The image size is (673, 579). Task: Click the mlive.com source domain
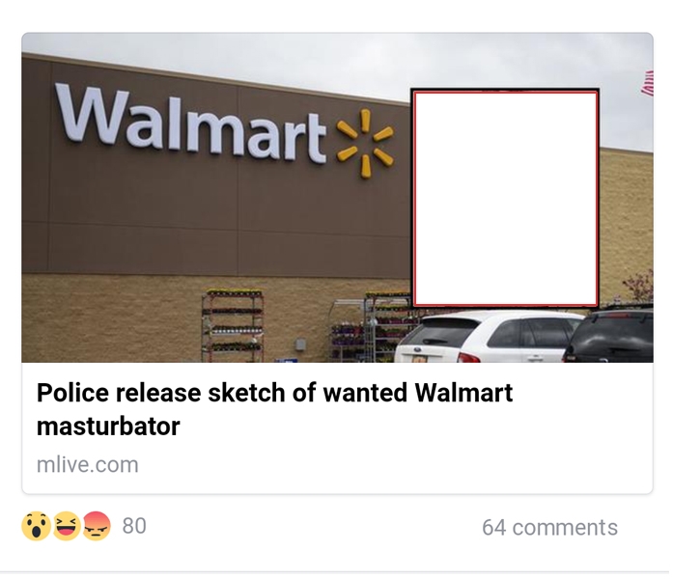[x=88, y=465]
